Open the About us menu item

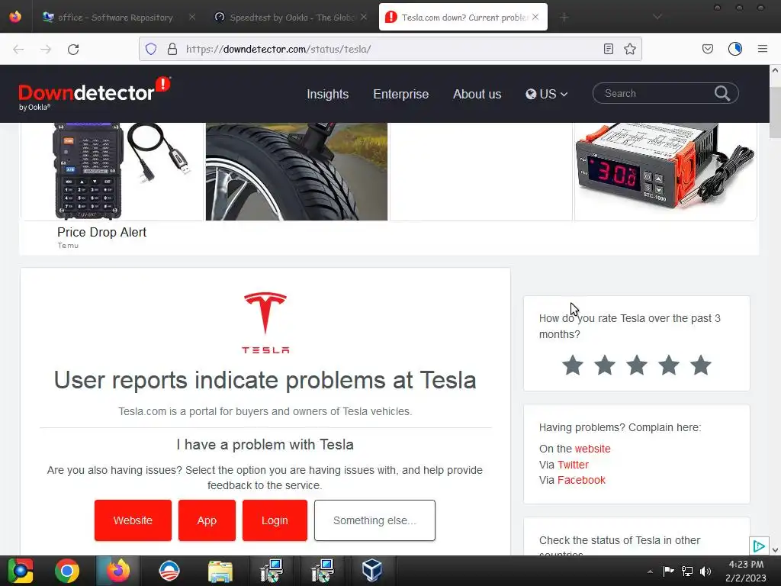[477, 94]
